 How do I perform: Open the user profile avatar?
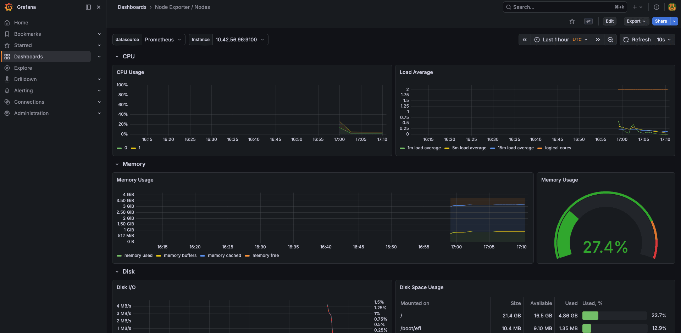point(672,7)
